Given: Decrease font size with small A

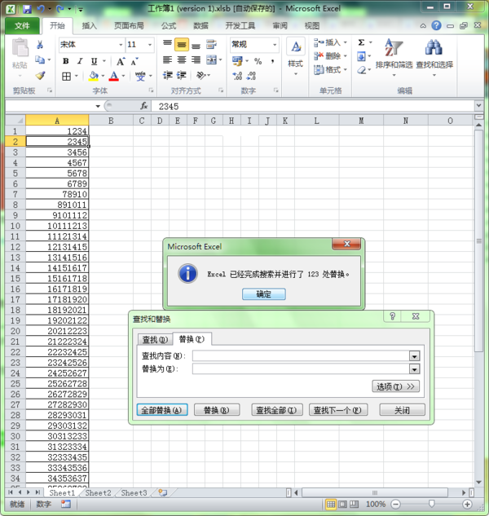Looking at the screenshot, I should pyautogui.click(x=134, y=61).
